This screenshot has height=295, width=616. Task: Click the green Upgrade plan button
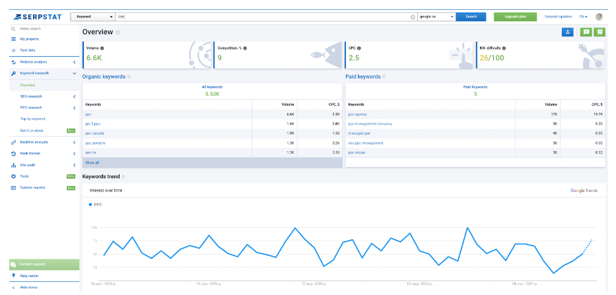[515, 16]
